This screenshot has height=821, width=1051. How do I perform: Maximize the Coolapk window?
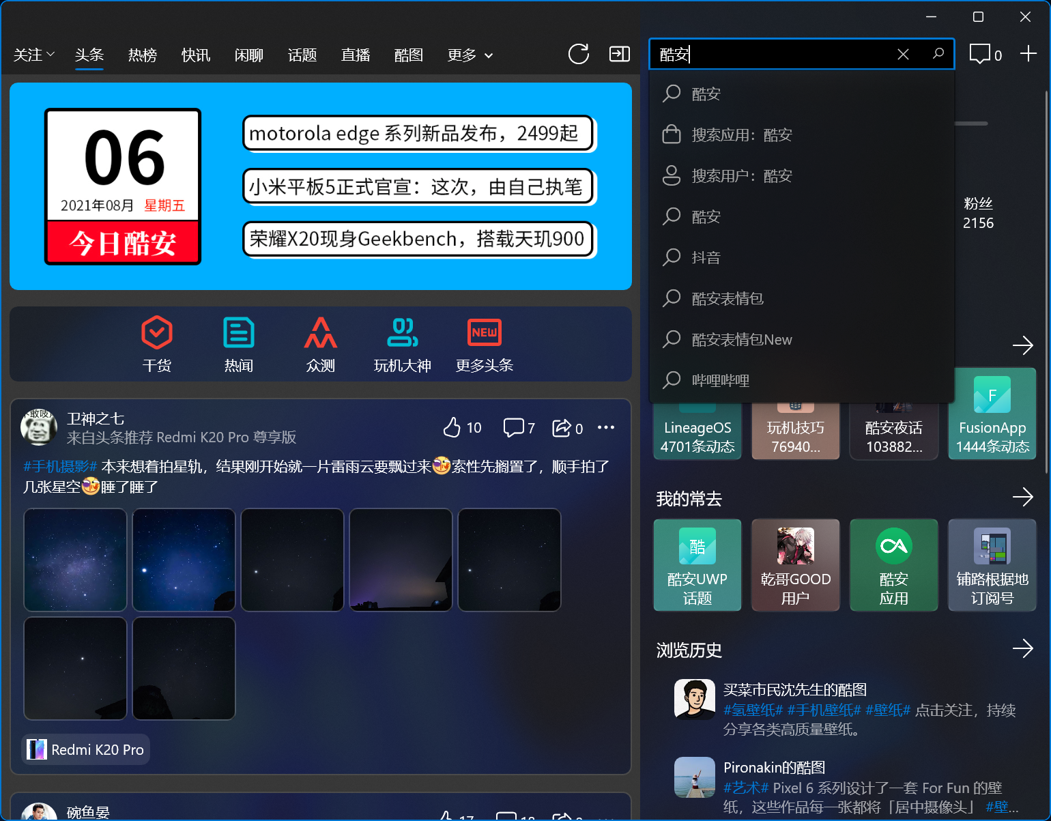click(x=978, y=17)
